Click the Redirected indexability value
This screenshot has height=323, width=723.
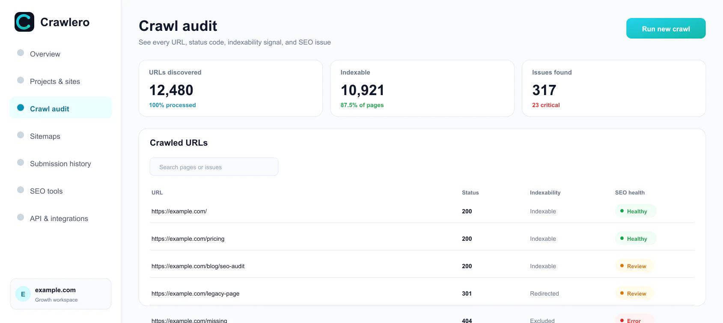point(544,293)
